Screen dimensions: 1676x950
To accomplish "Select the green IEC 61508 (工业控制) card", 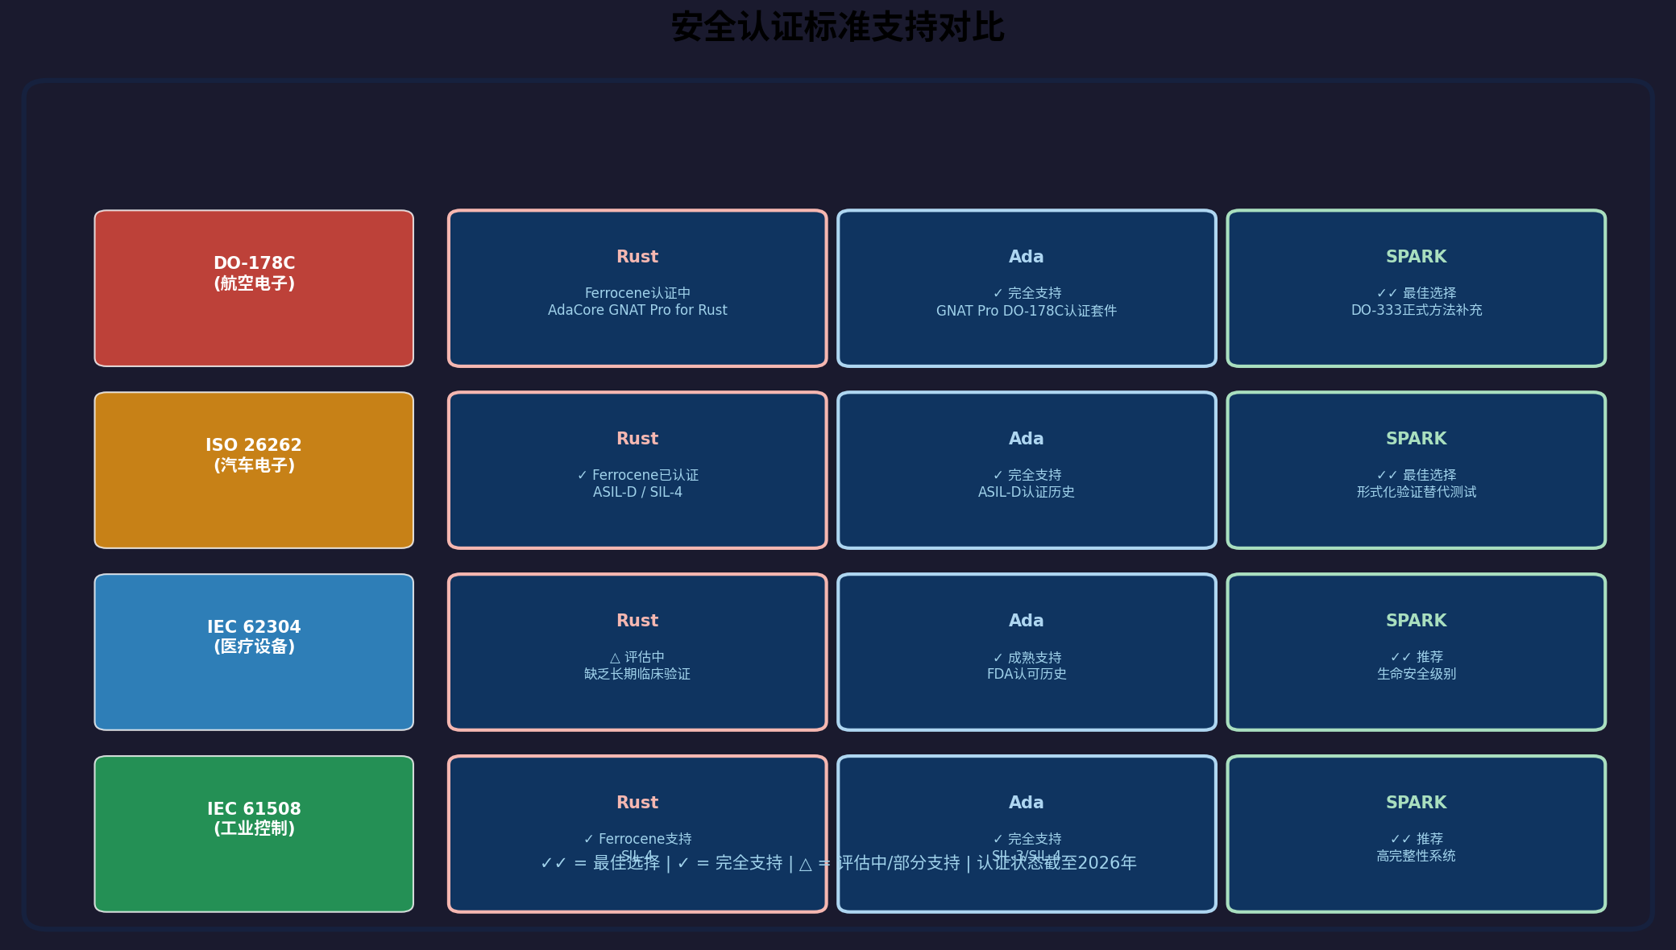I will coord(254,834).
